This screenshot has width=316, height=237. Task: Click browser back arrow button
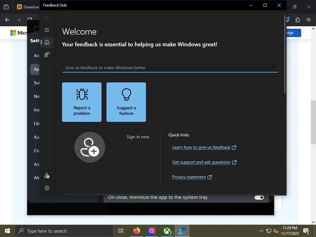pyautogui.click(x=7, y=20)
